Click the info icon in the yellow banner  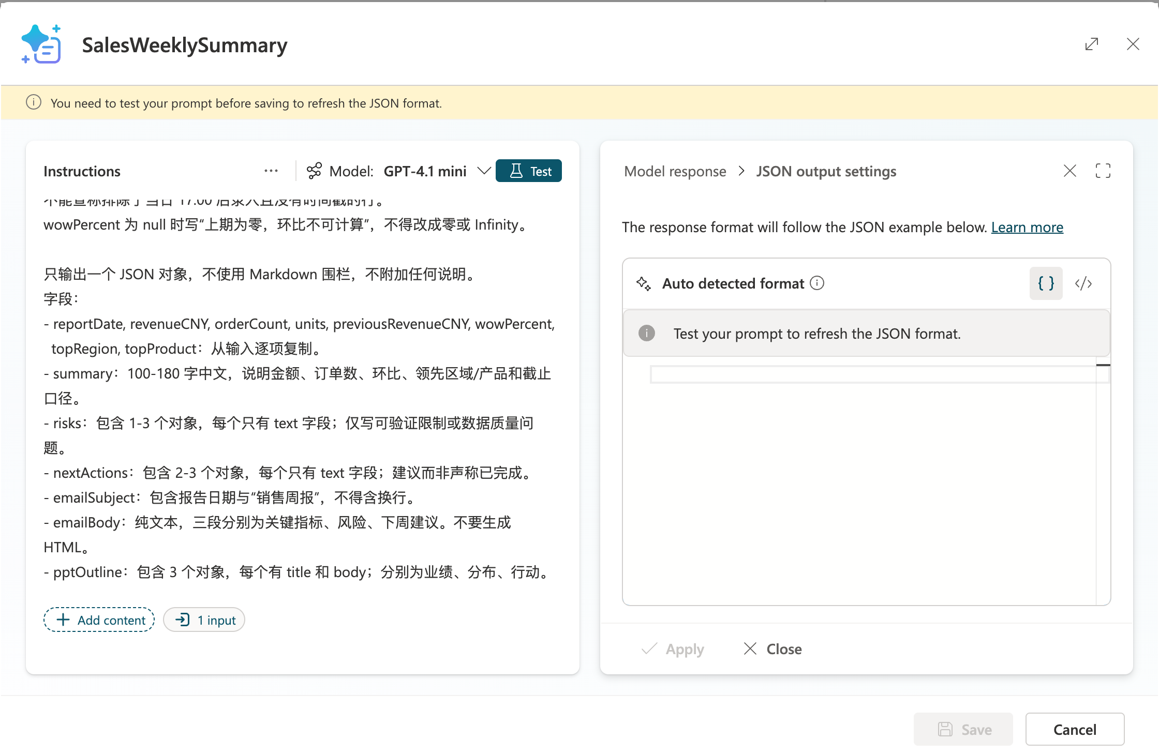coord(34,102)
